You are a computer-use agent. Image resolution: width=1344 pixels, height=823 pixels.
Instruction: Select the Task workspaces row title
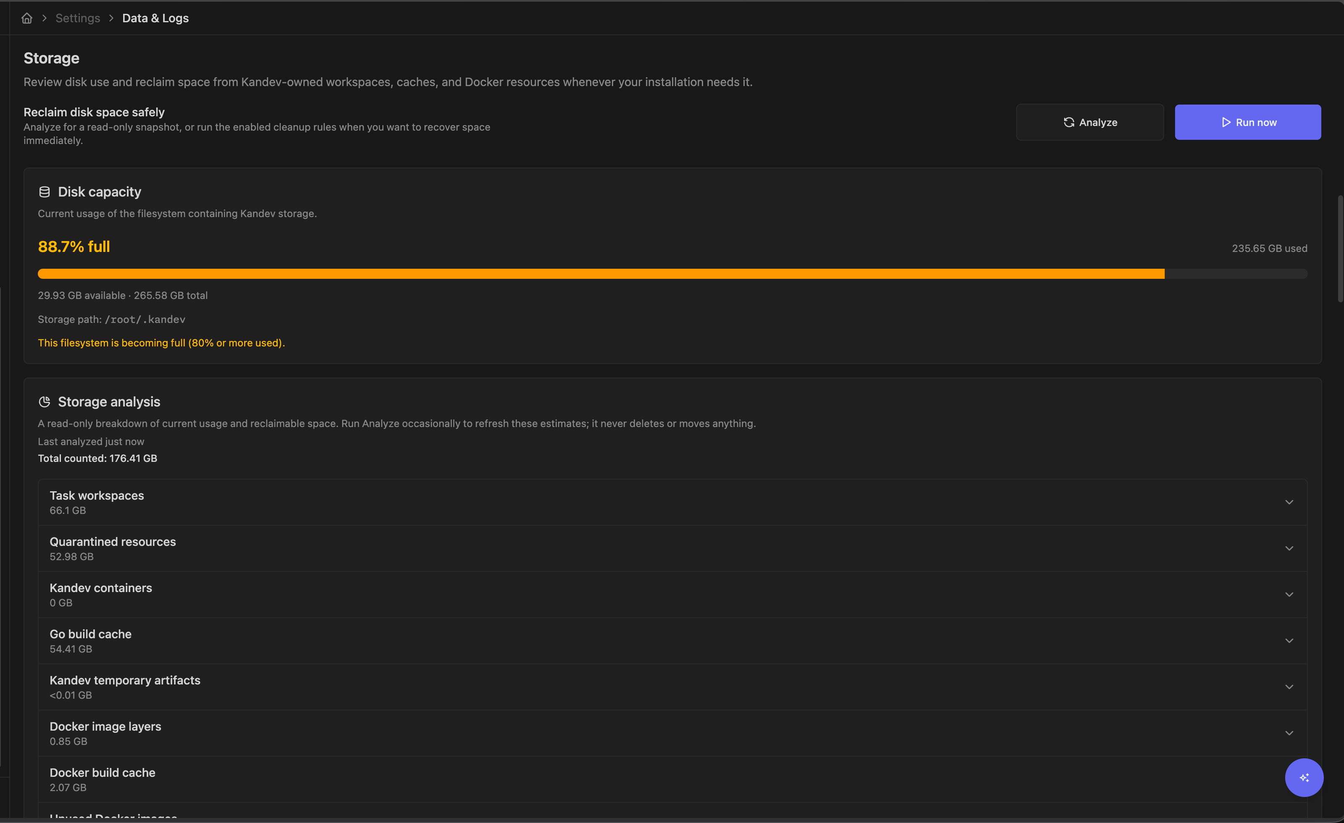tap(97, 495)
